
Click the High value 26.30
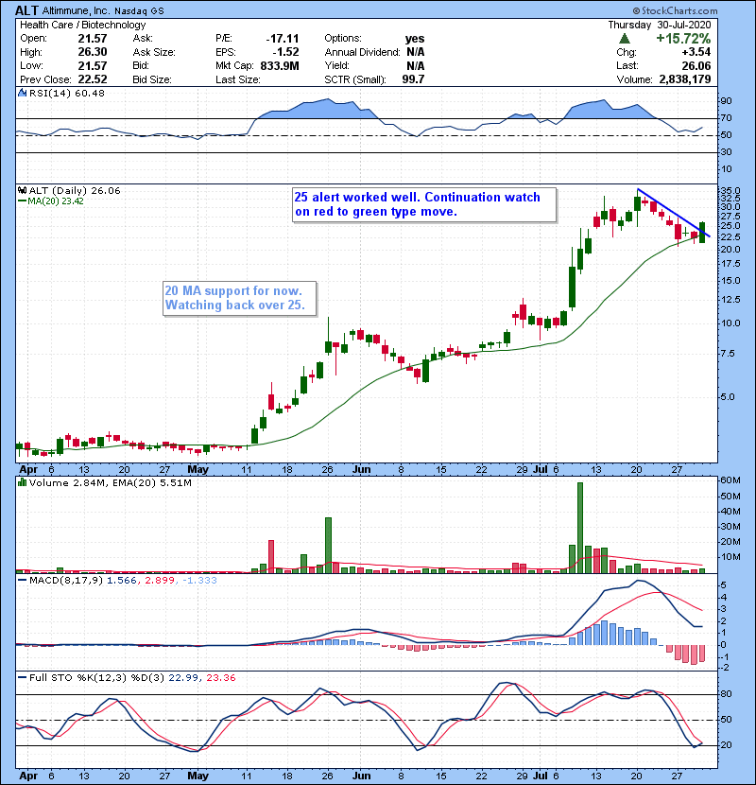pyautogui.click(x=93, y=52)
